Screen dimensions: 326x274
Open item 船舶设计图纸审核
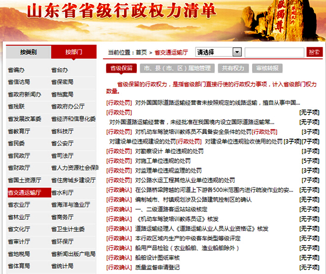pyautogui.click(x=157, y=258)
